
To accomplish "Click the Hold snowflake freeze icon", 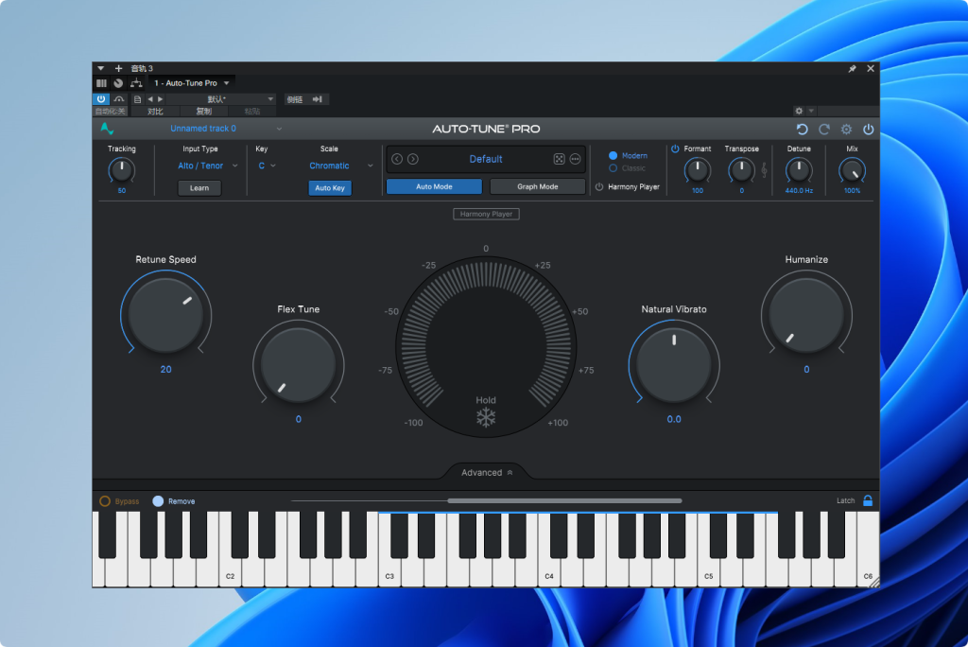I will [x=486, y=417].
